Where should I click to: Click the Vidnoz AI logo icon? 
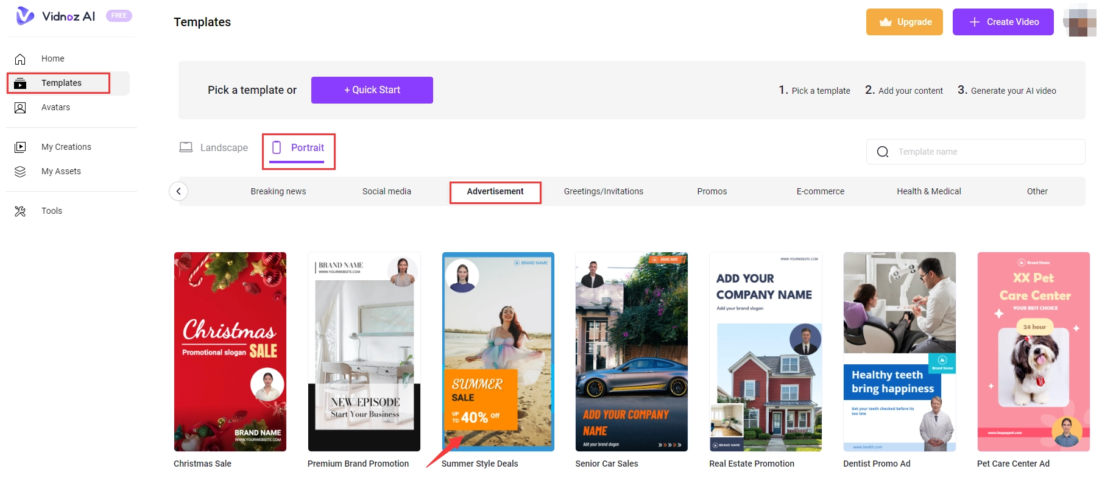pyautogui.click(x=25, y=16)
